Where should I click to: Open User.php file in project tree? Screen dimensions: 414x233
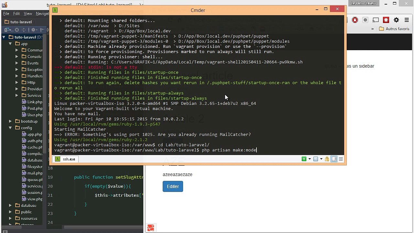(x=32, y=115)
